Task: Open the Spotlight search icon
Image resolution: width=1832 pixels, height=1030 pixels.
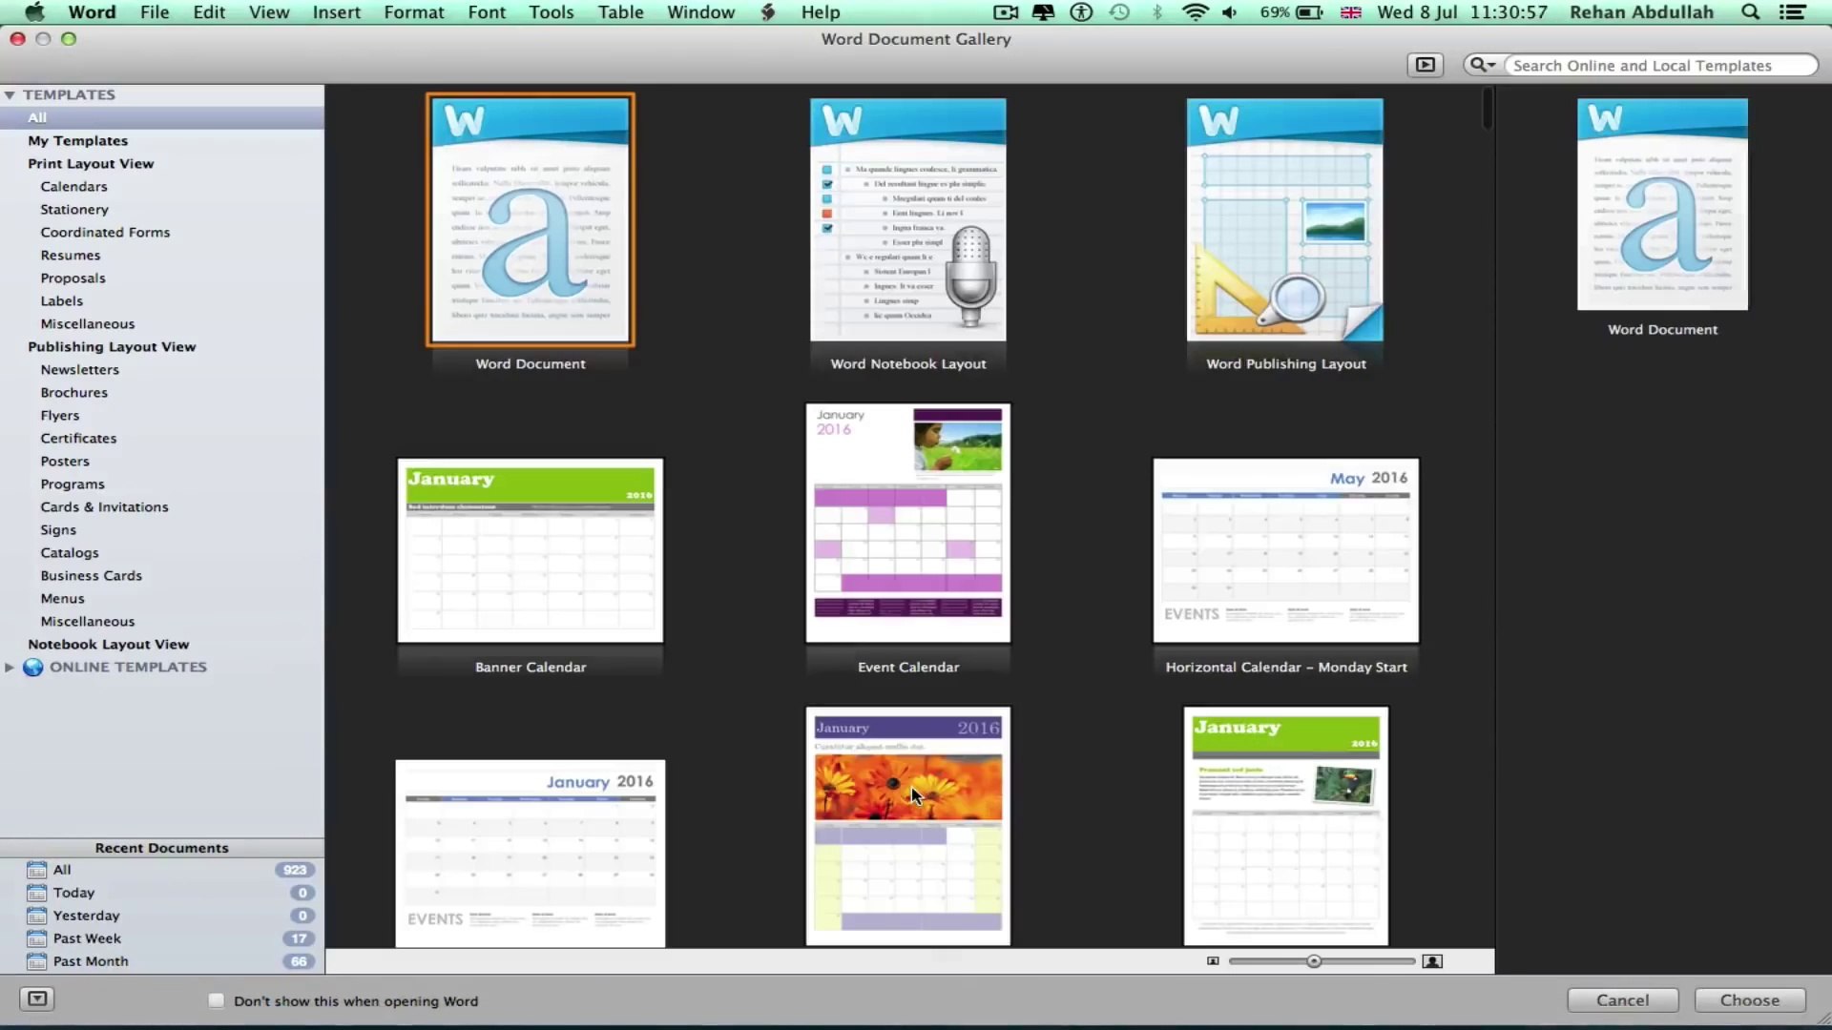Action: [1750, 12]
